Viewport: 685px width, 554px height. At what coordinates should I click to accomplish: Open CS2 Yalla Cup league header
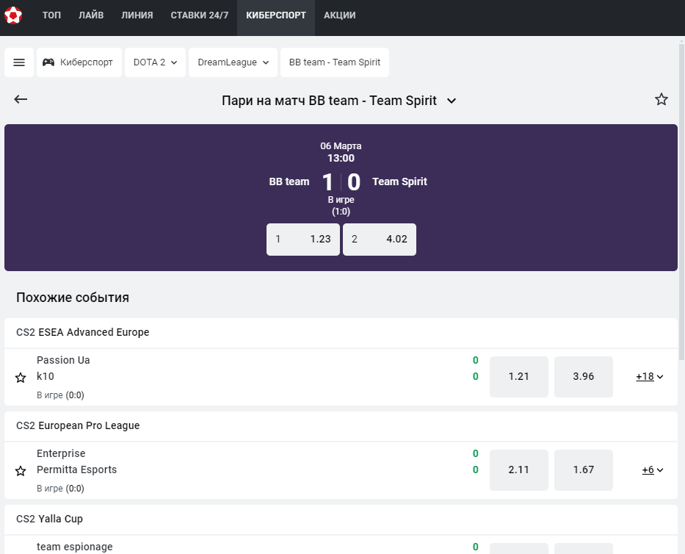(49, 519)
